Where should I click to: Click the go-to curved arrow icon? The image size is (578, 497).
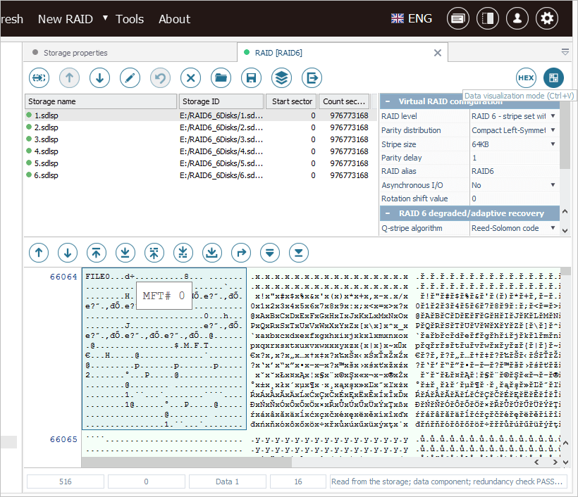click(x=240, y=252)
